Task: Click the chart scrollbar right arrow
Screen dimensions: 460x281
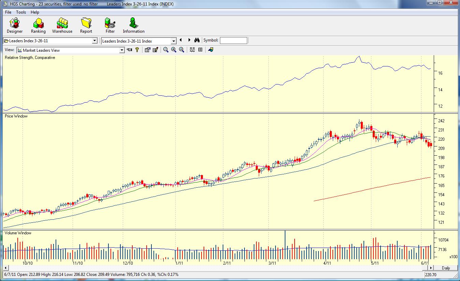Action: [431, 268]
